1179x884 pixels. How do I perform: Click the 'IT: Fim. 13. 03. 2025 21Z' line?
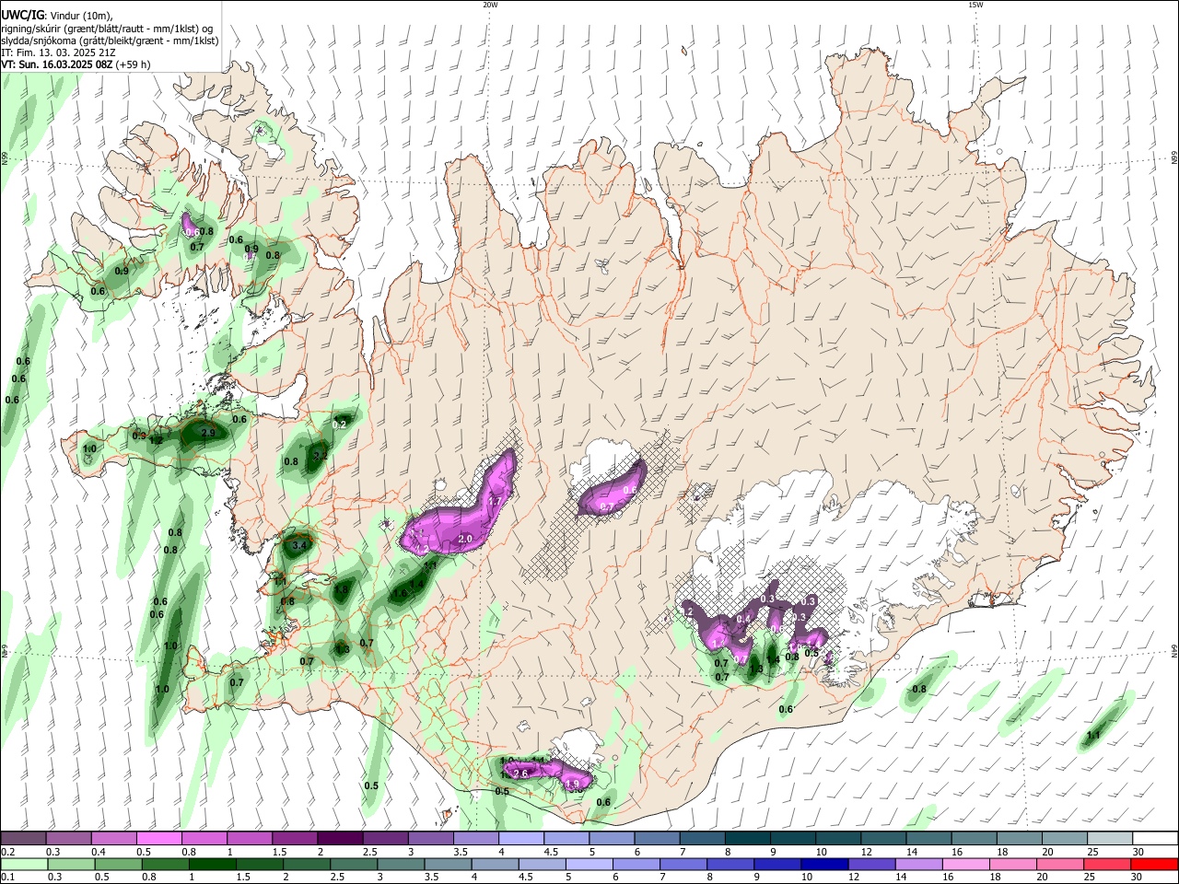click(59, 52)
